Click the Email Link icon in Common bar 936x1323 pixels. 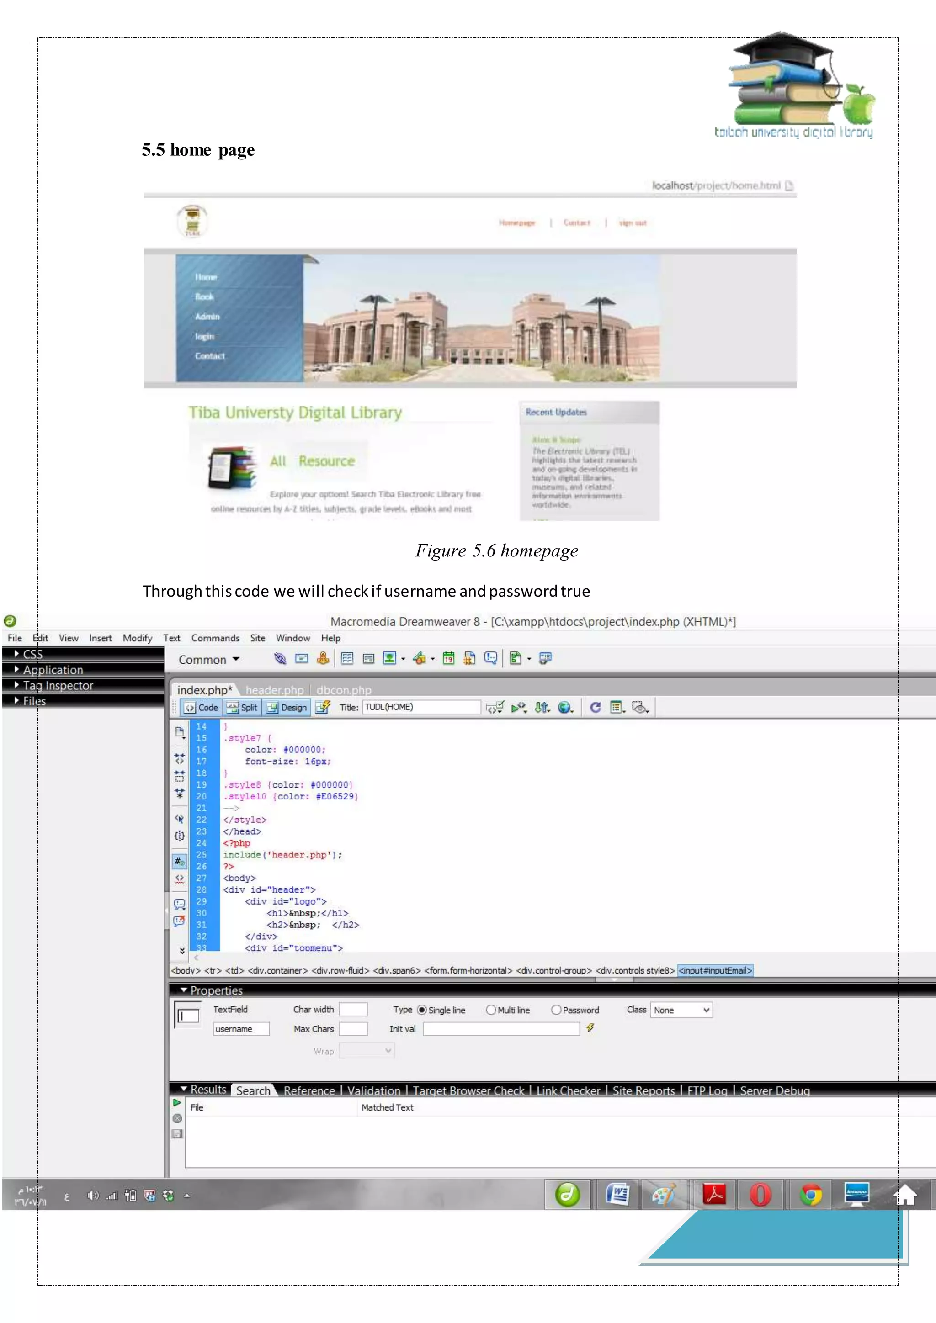coord(302,658)
